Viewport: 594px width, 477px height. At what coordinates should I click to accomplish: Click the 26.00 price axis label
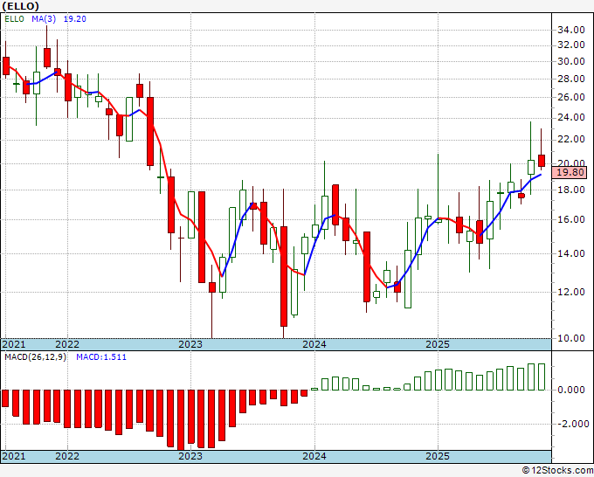point(571,97)
